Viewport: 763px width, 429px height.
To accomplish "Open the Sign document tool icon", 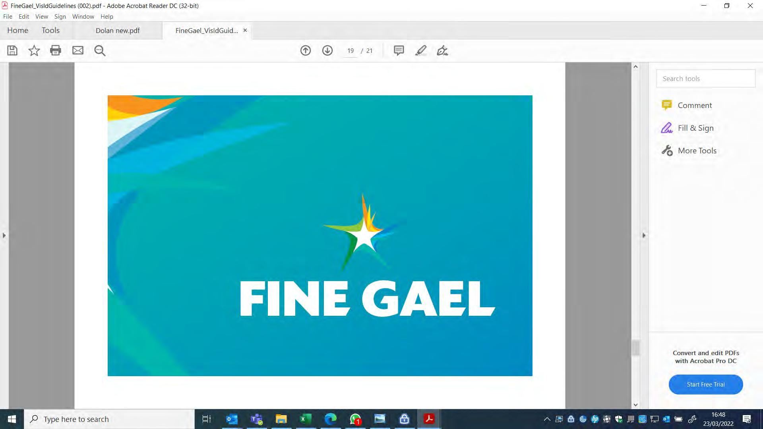I will pyautogui.click(x=442, y=50).
